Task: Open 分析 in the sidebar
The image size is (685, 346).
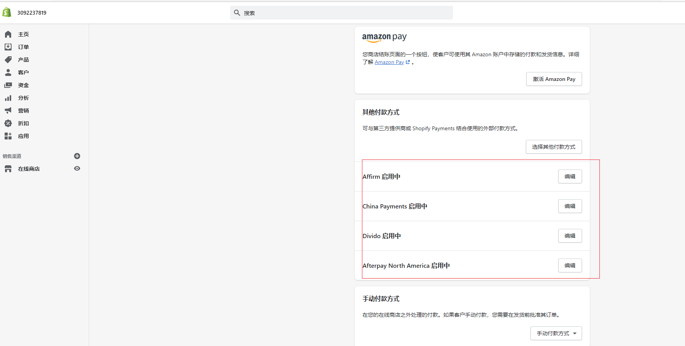Action: point(24,98)
